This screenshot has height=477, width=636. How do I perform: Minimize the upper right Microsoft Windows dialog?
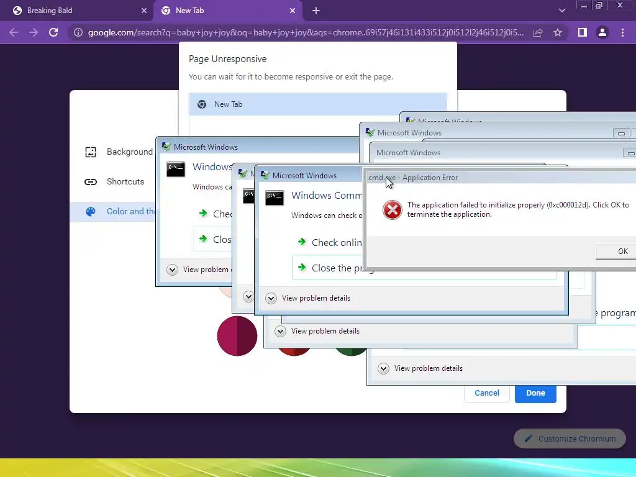621,133
